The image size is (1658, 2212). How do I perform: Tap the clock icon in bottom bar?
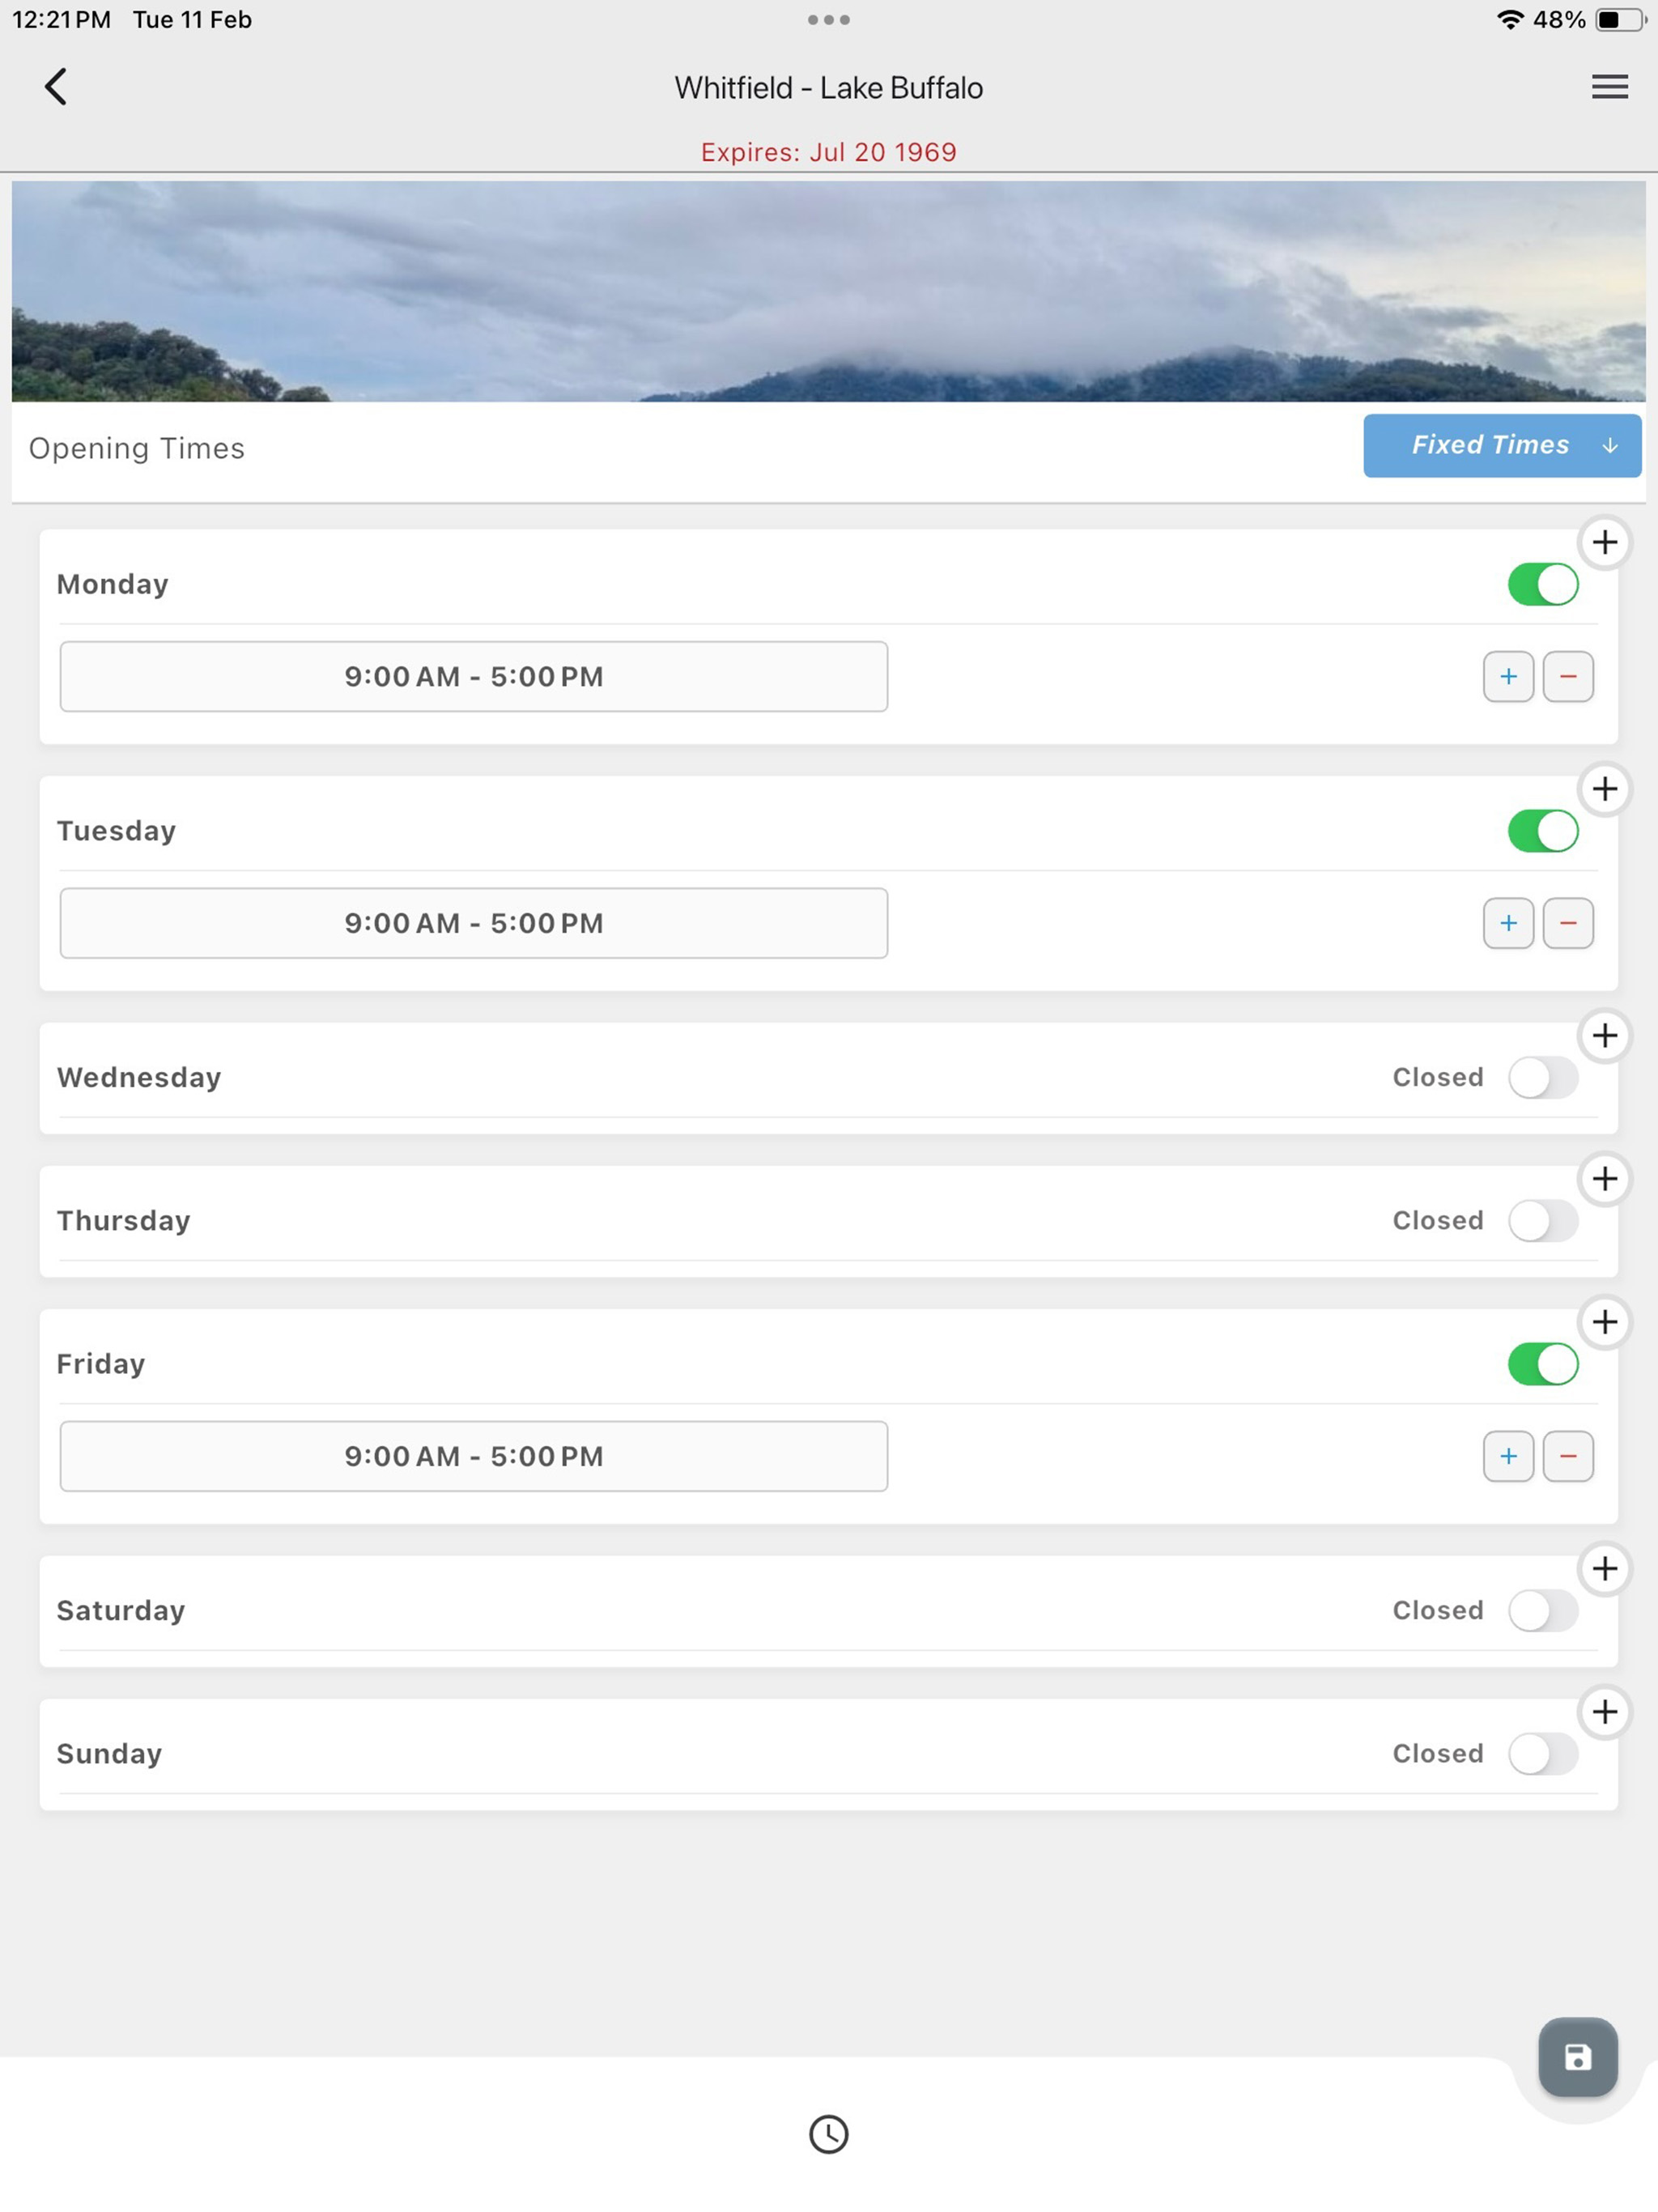coord(828,2134)
